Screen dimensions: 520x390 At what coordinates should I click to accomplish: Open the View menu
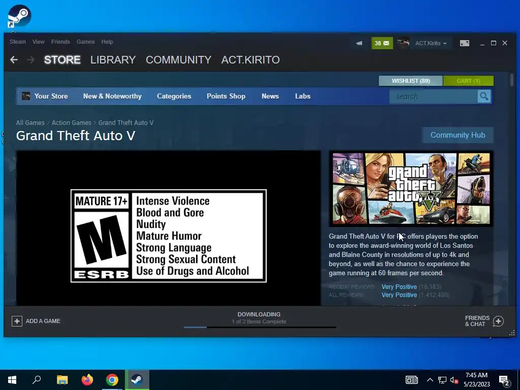(39, 42)
